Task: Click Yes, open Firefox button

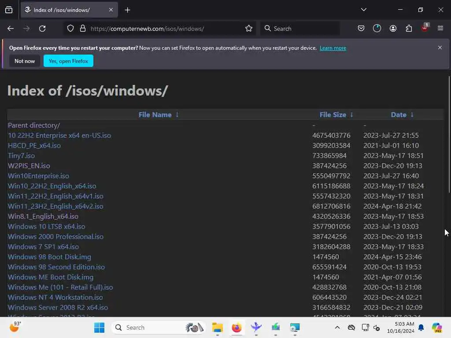Action: click(68, 61)
